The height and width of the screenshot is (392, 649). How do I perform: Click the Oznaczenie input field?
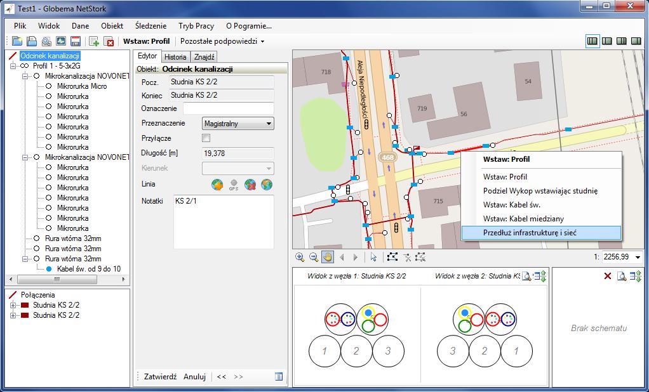(229, 108)
